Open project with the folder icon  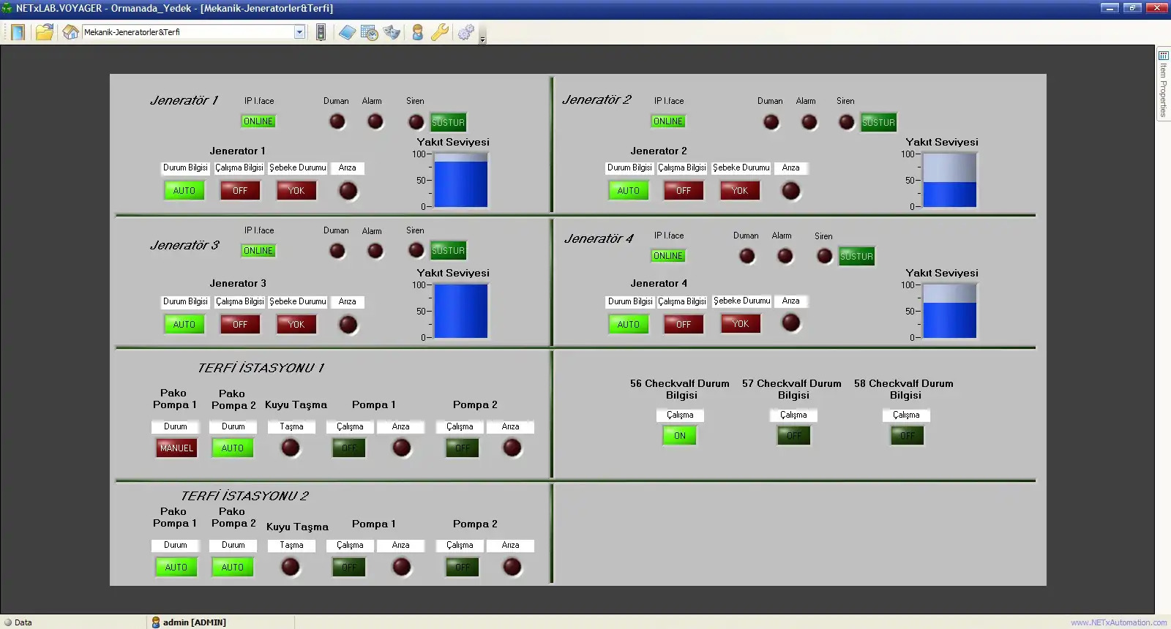[x=45, y=32]
